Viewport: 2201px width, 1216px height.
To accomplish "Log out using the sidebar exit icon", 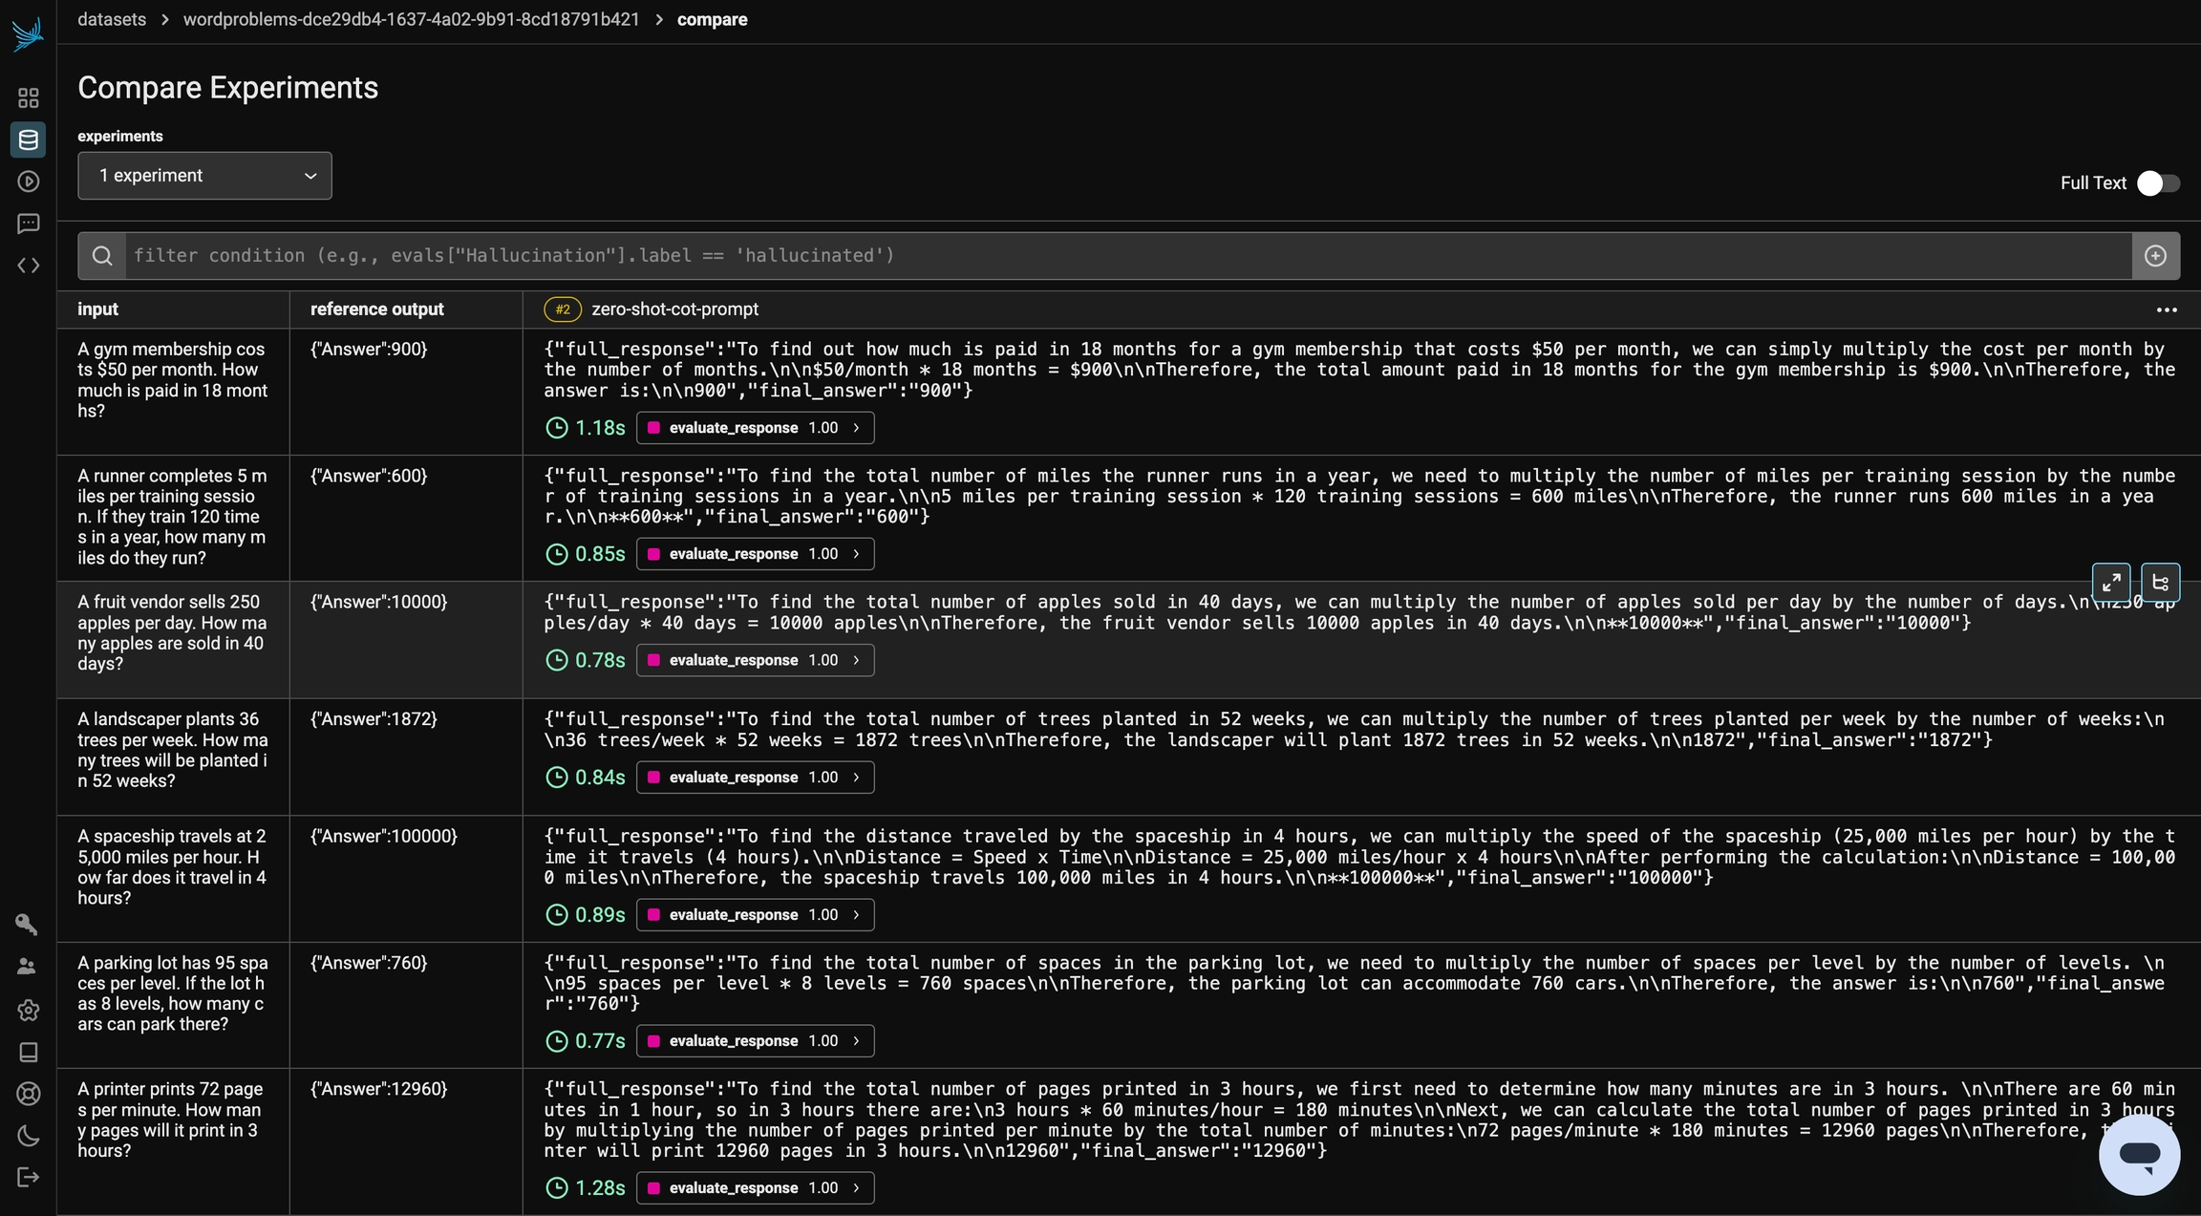I will tap(28, 1177).
